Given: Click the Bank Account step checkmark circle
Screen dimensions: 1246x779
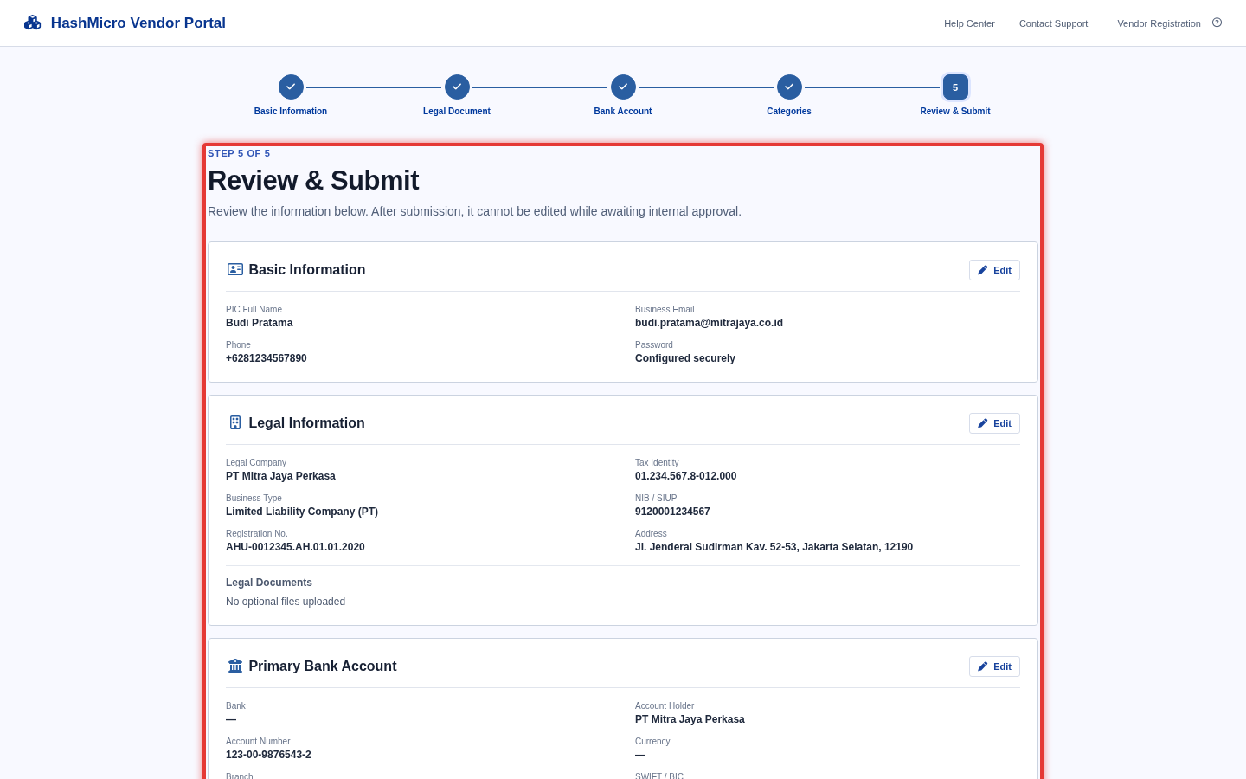Looking at the screenshot, I should pos(623,87).
